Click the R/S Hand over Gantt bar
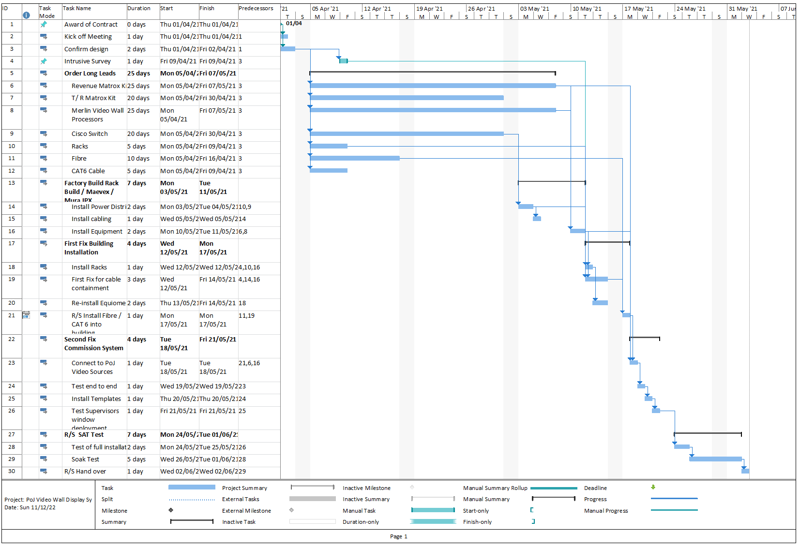The width and height of the screenshot is (800, 548). pyautogui.click(x=745, y=471)
